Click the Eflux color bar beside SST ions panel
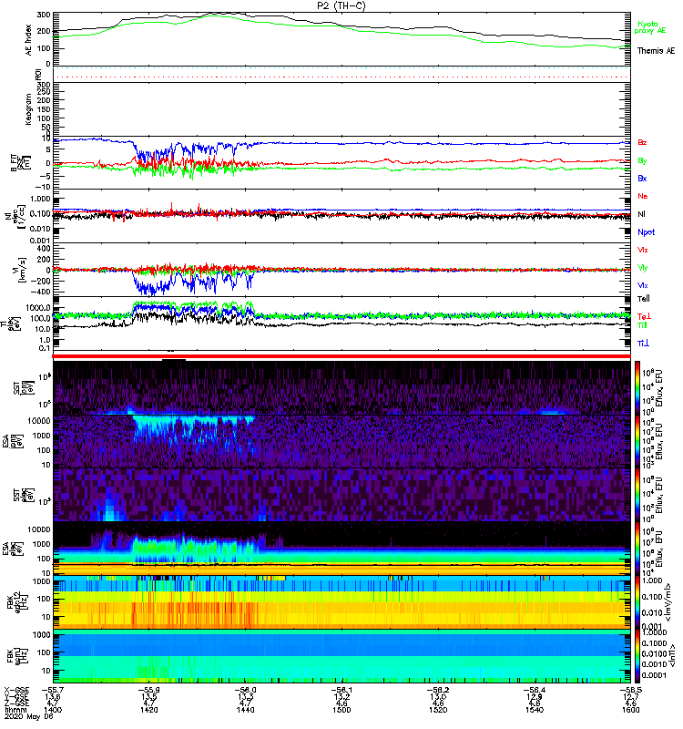683x729 pixels. pos(637,387)
